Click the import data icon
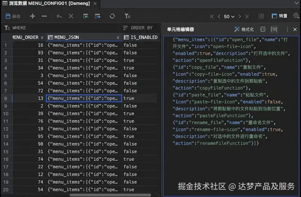 (x=86, y=16)
